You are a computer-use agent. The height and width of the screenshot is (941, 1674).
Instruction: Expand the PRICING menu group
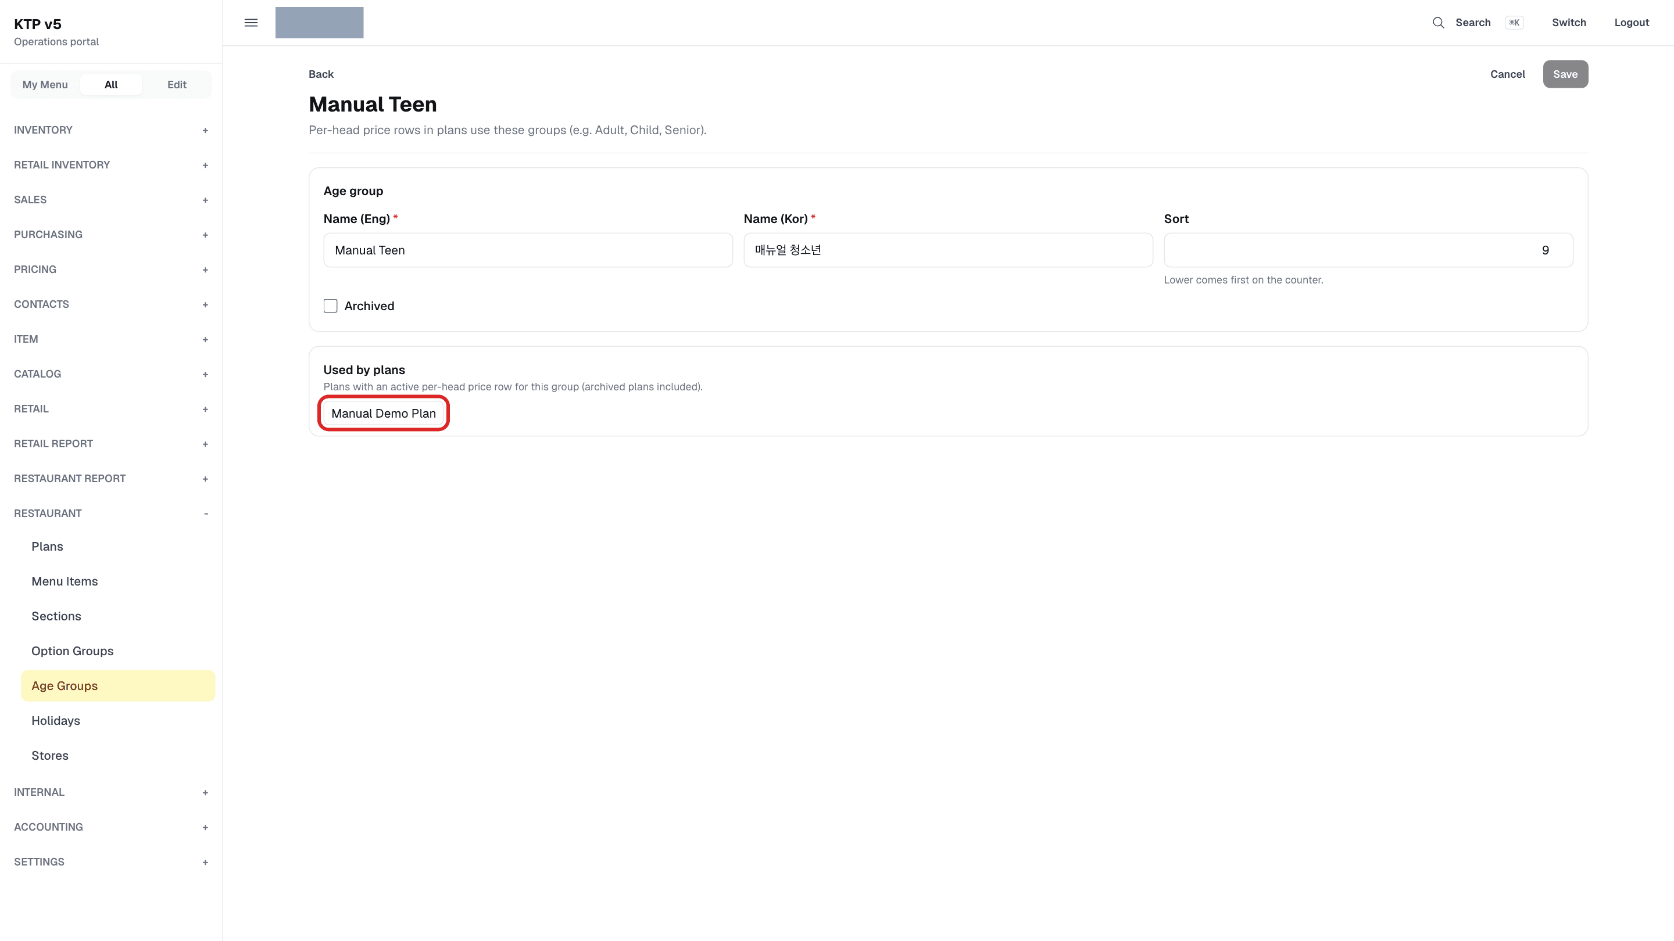(x=111, y=270)
